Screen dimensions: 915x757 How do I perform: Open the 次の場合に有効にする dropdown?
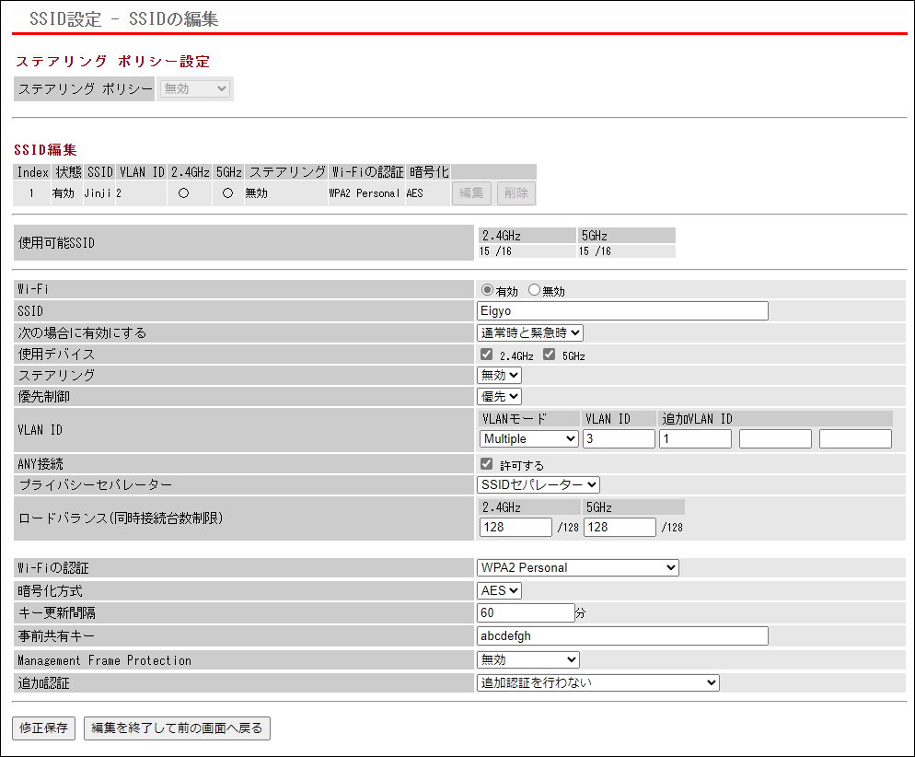(530, 332)
